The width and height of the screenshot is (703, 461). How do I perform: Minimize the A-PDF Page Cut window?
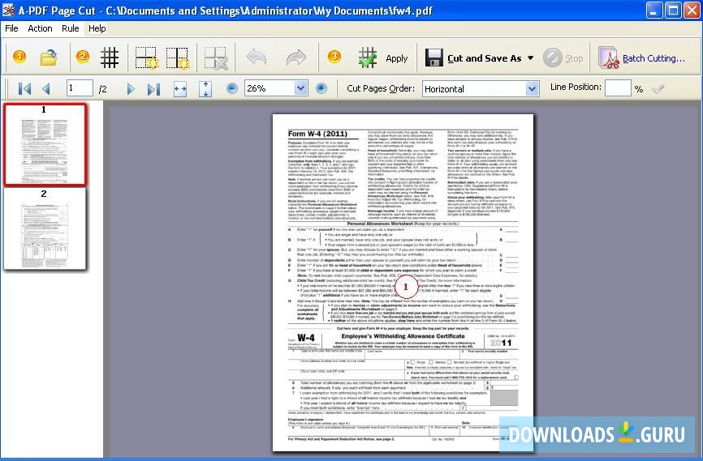pos(654,10)
